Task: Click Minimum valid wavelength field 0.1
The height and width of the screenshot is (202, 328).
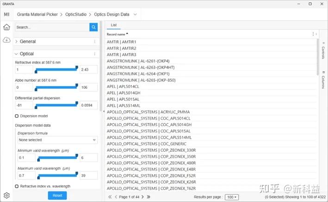Action: pos(26,158)
